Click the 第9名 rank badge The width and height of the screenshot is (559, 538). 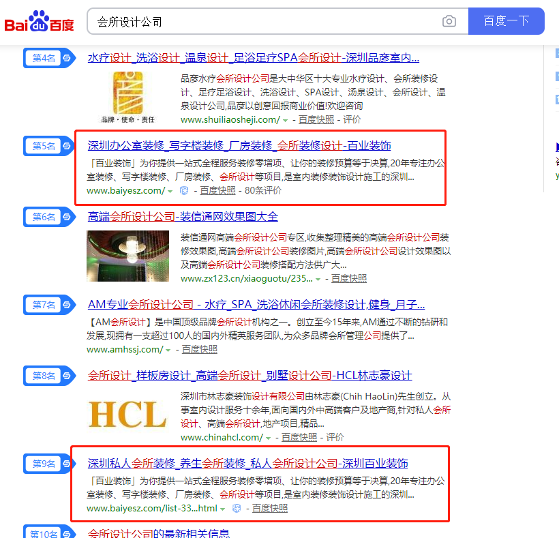point(50,464)
